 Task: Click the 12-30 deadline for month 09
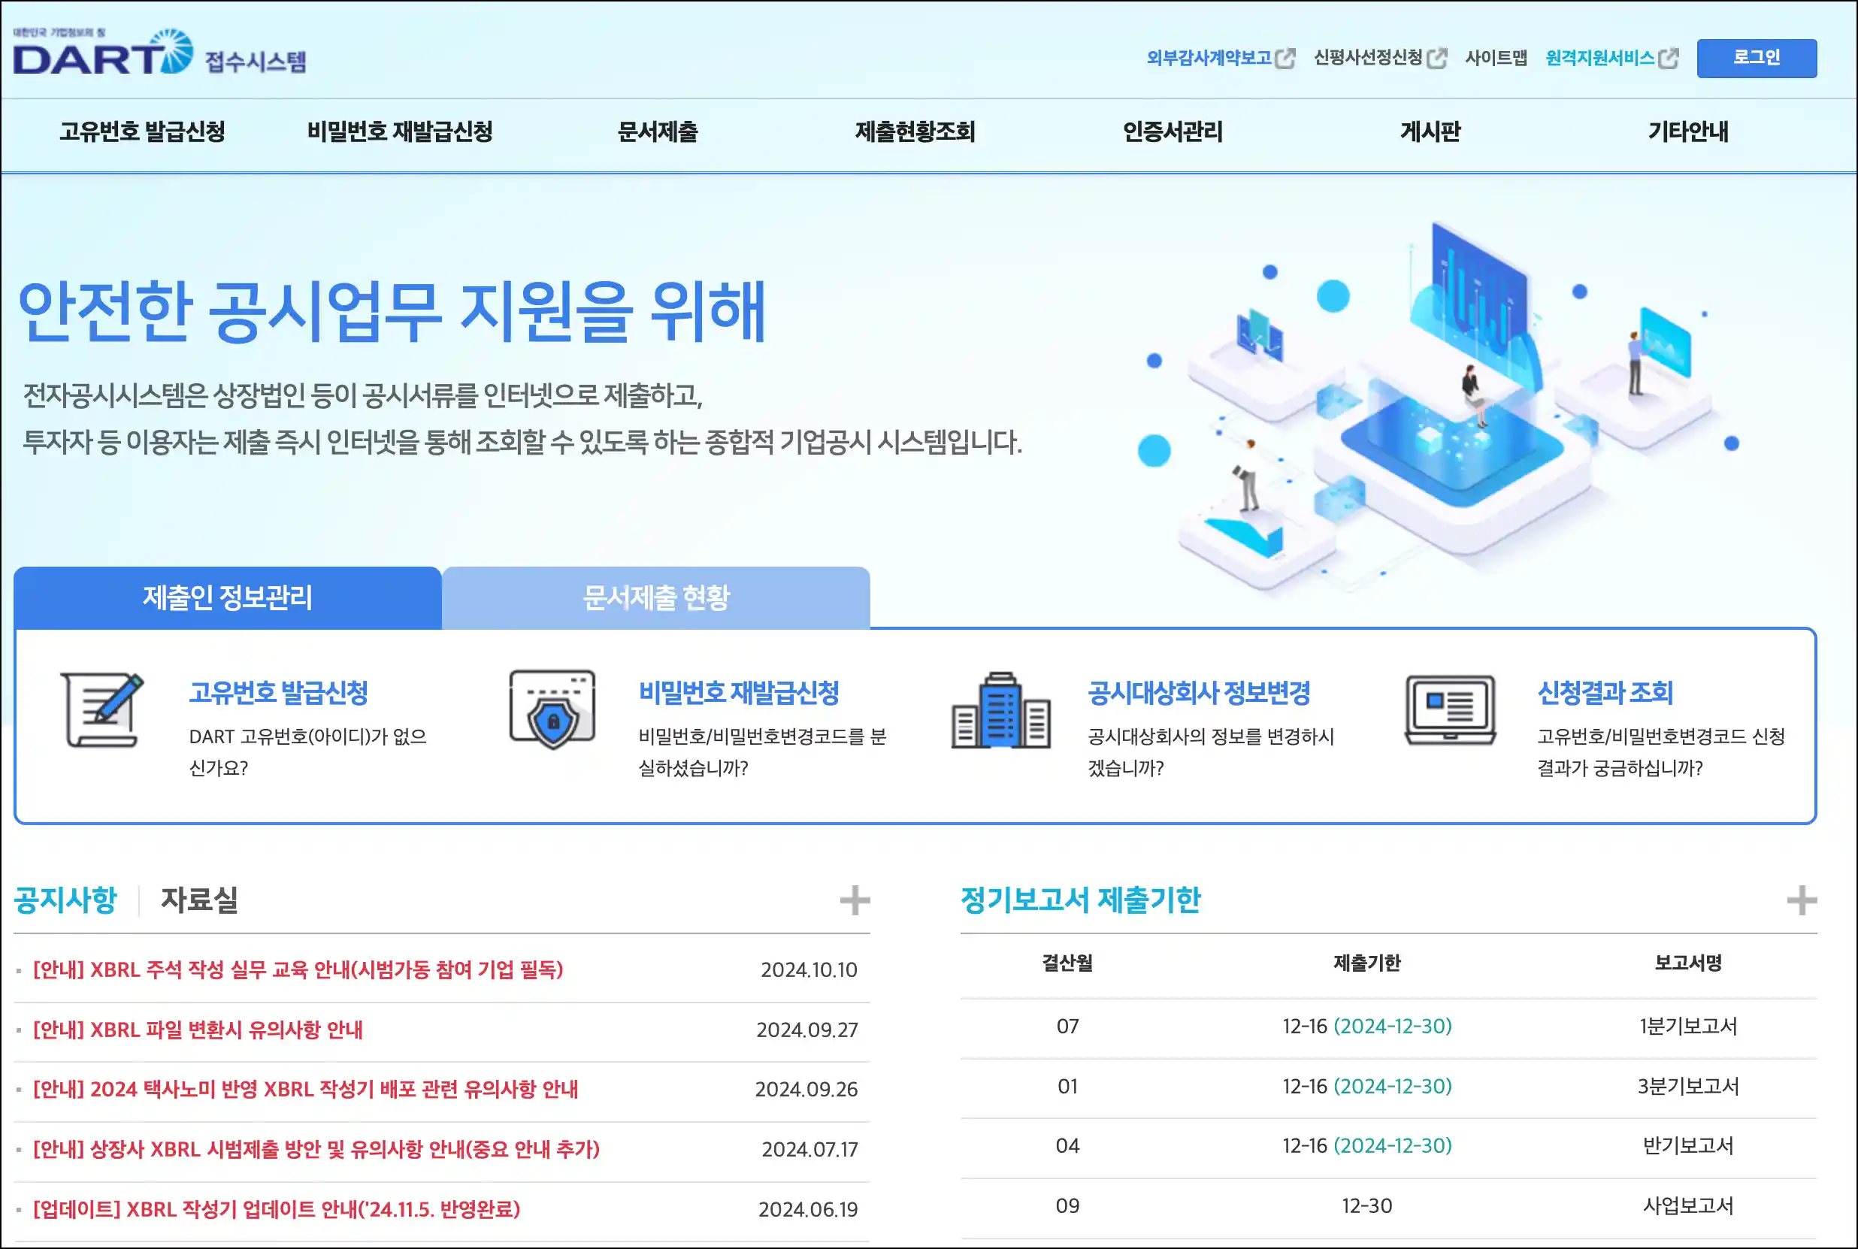pyautogui.click(x=1367, y=1206)
